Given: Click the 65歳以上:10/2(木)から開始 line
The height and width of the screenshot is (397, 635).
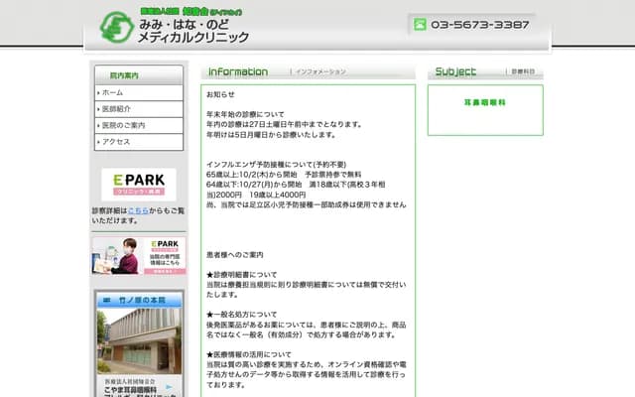Looking at the screenshot, I should click(x=284, y=175).
